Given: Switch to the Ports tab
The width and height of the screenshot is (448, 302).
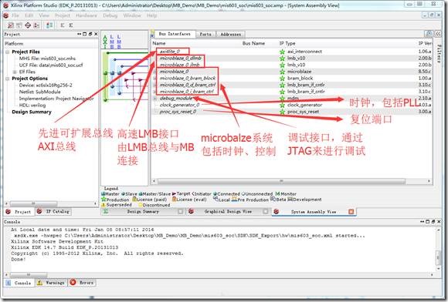Looking at the screenshot, I should [x=205, y=34].
